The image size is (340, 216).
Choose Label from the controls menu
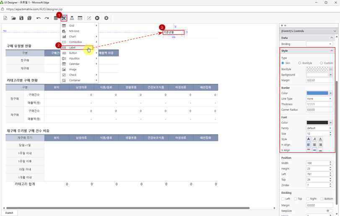73,48
